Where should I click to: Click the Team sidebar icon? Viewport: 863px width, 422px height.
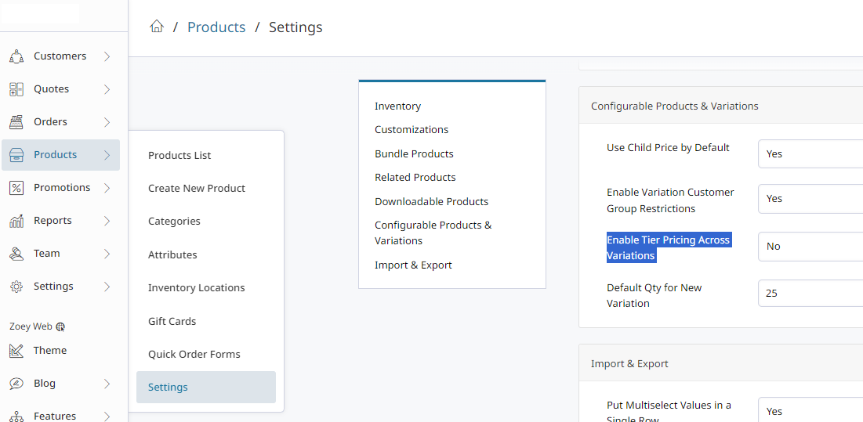pos(16,254)
